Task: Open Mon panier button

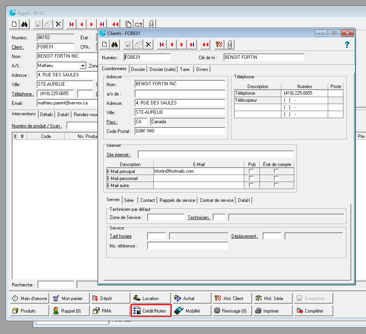Action: tap(70, 298)
